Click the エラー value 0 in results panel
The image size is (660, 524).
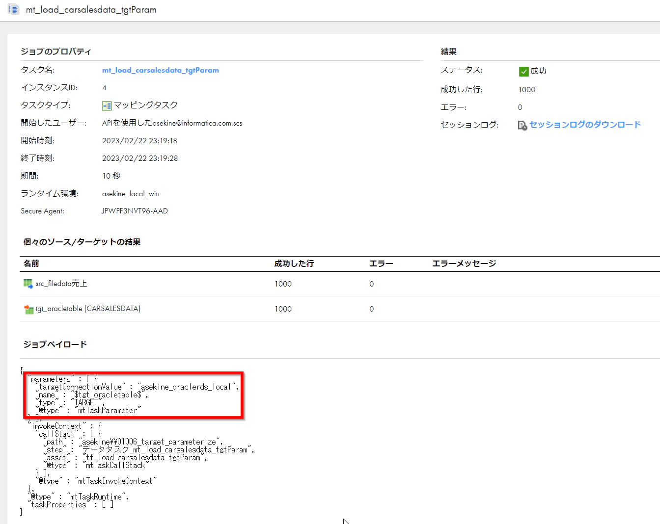[x=520, y=107]
